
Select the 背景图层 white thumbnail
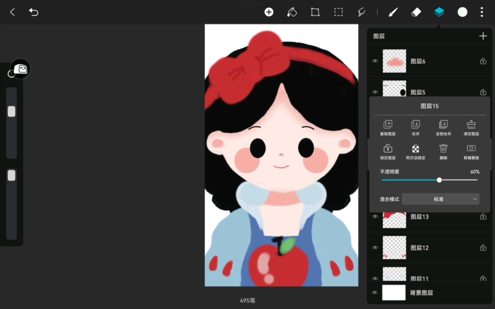394,292
